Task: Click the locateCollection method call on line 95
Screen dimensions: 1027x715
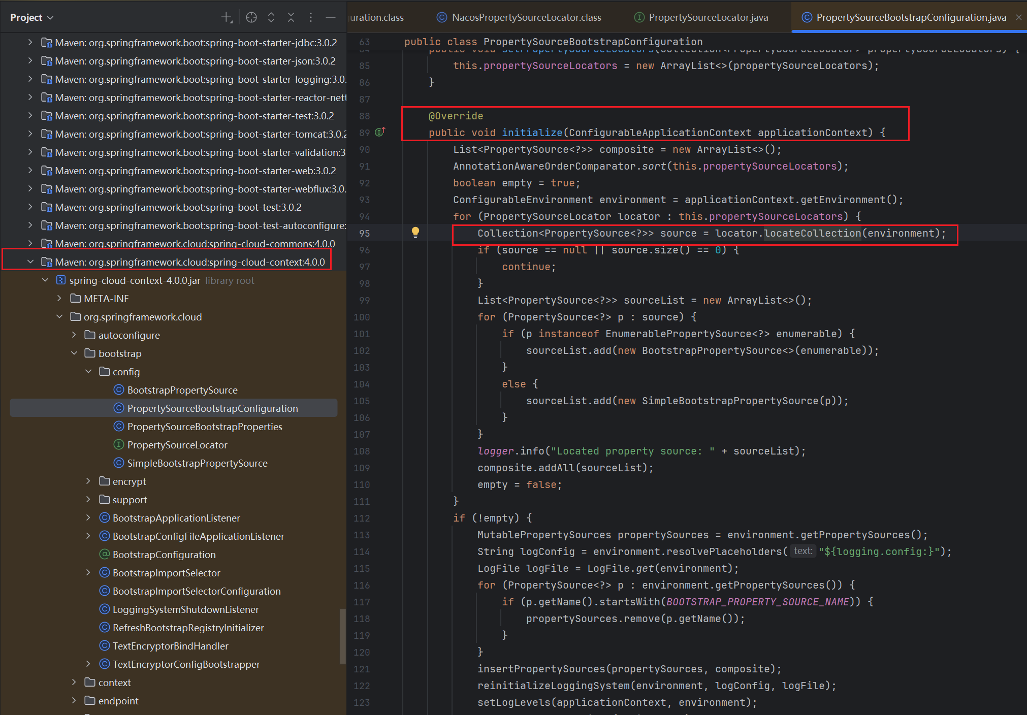Action: pos(812,233)
